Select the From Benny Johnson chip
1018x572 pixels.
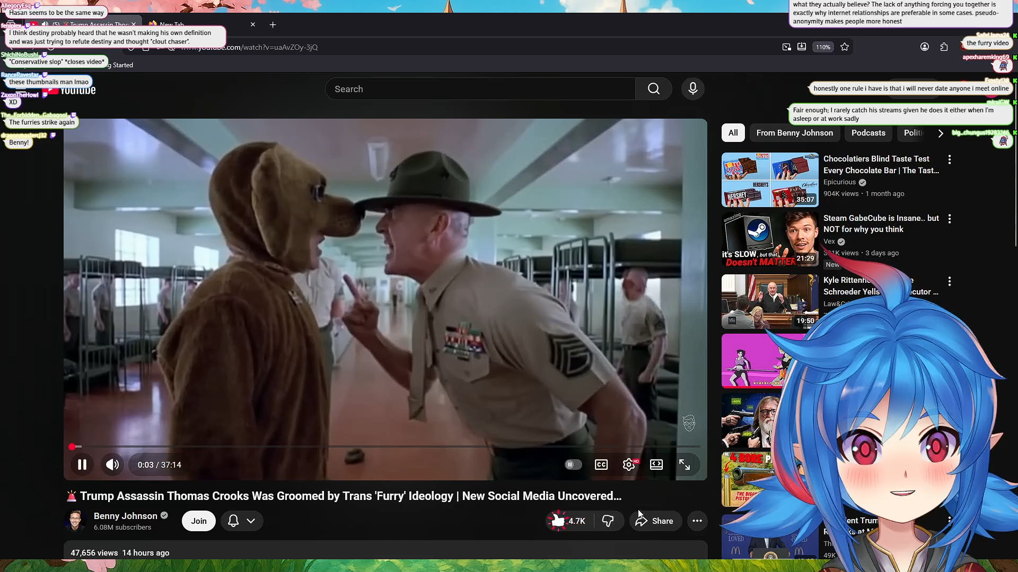[794, 133]
